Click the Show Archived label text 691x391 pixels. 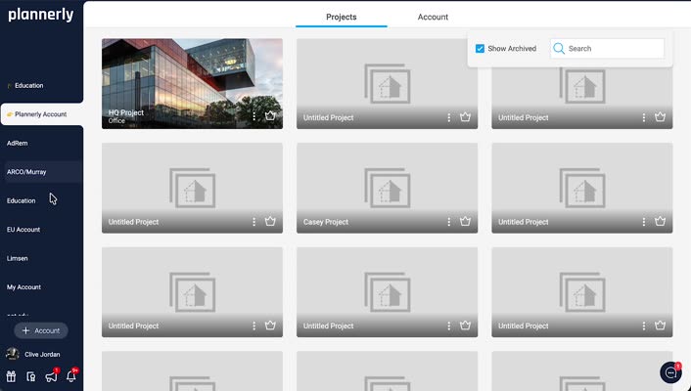coord(512,49)
